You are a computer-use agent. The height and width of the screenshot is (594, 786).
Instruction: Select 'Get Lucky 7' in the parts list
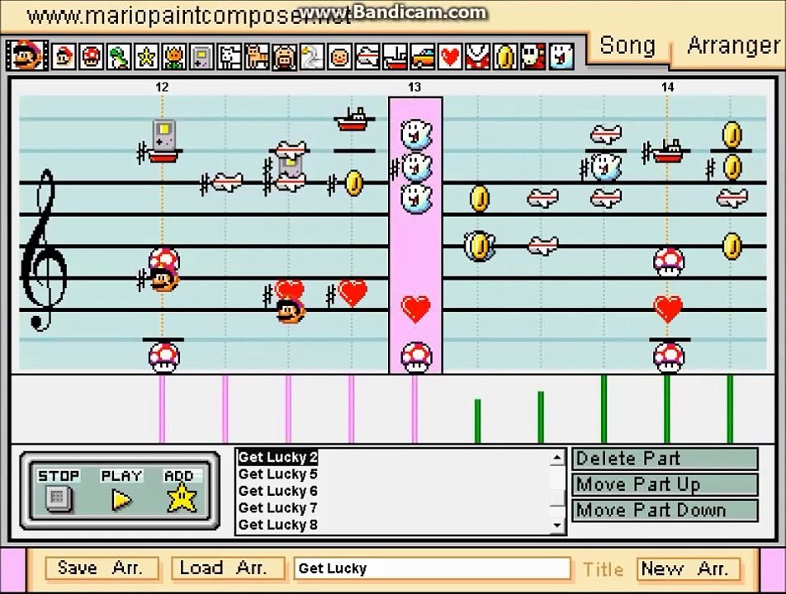pos(277,508)
